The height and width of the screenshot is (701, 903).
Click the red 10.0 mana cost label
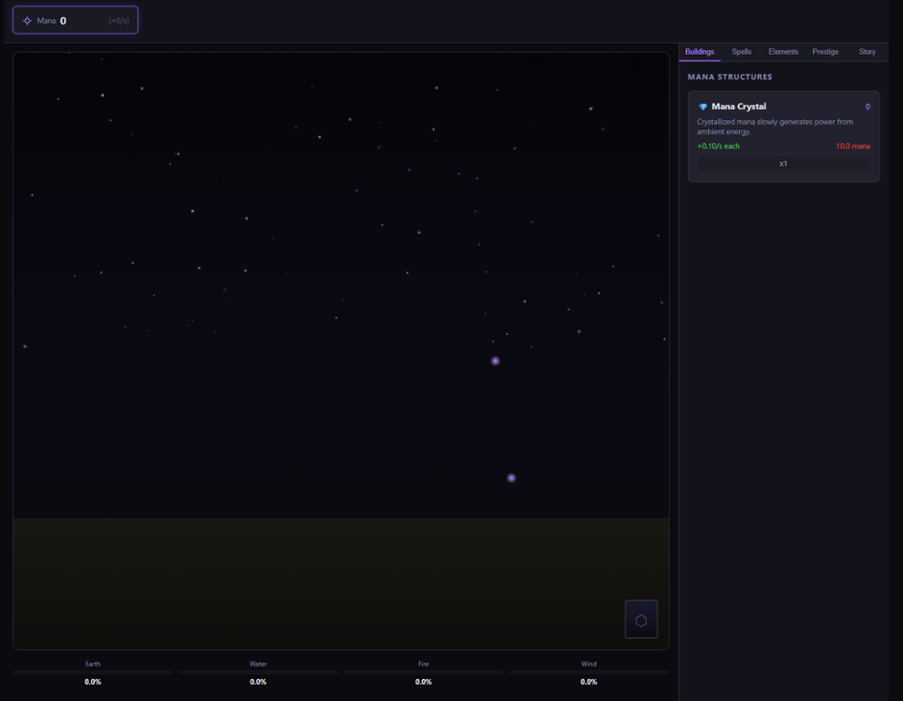(x=852, y=147)
